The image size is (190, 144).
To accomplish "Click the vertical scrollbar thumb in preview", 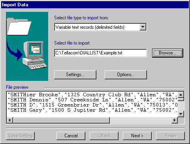I will pos(181,99).
